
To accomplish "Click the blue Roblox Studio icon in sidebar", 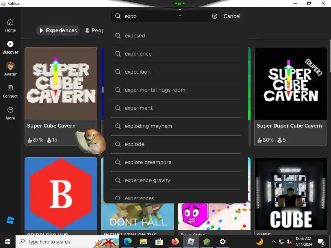I will [10, 220].
